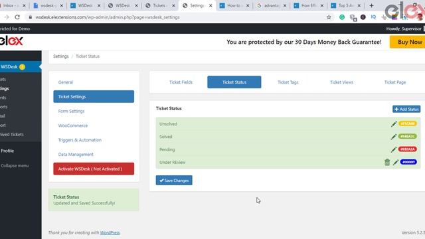
Task: Open WSDesk menu in WordPress sidebar
Action: [21, 66]
